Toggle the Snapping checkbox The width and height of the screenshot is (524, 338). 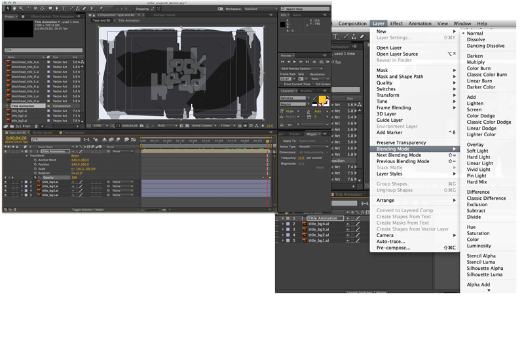pyautogui.click(x=133, y=9)
